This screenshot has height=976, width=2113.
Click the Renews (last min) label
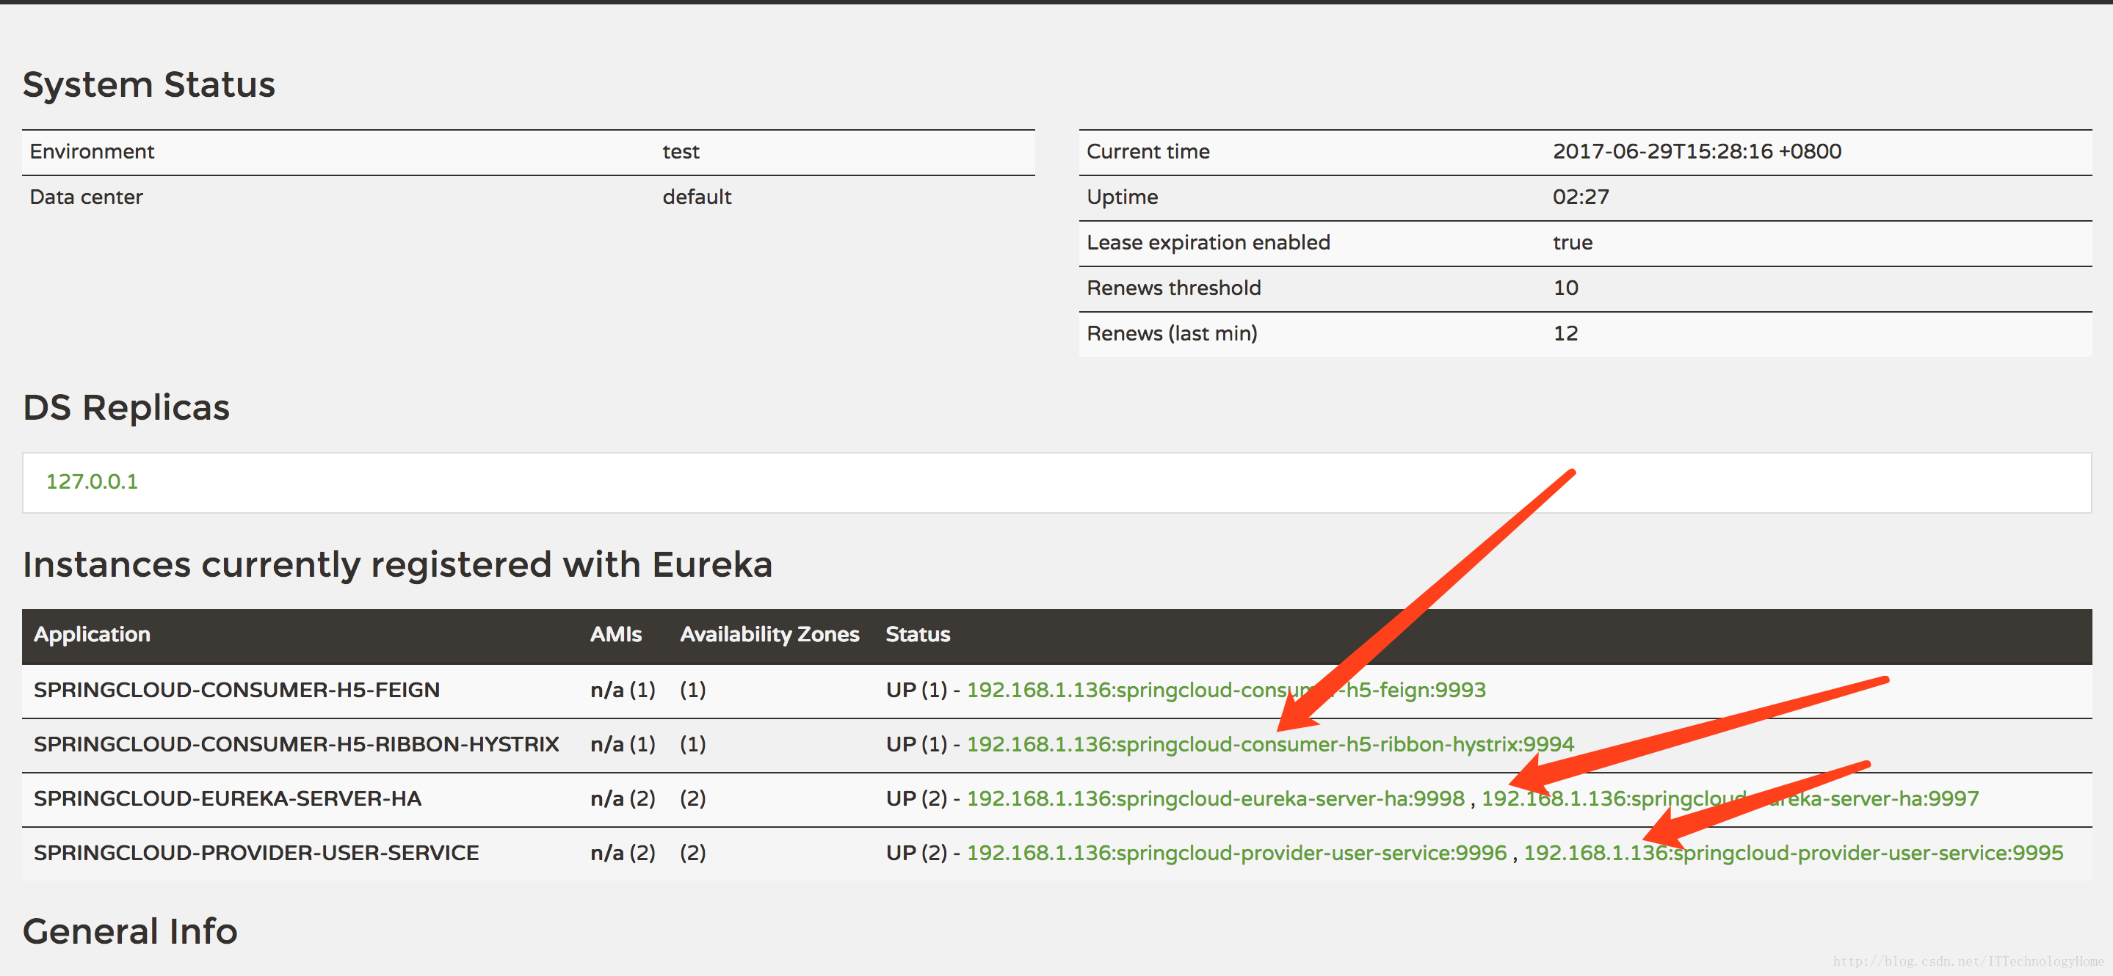(1173, 334)
